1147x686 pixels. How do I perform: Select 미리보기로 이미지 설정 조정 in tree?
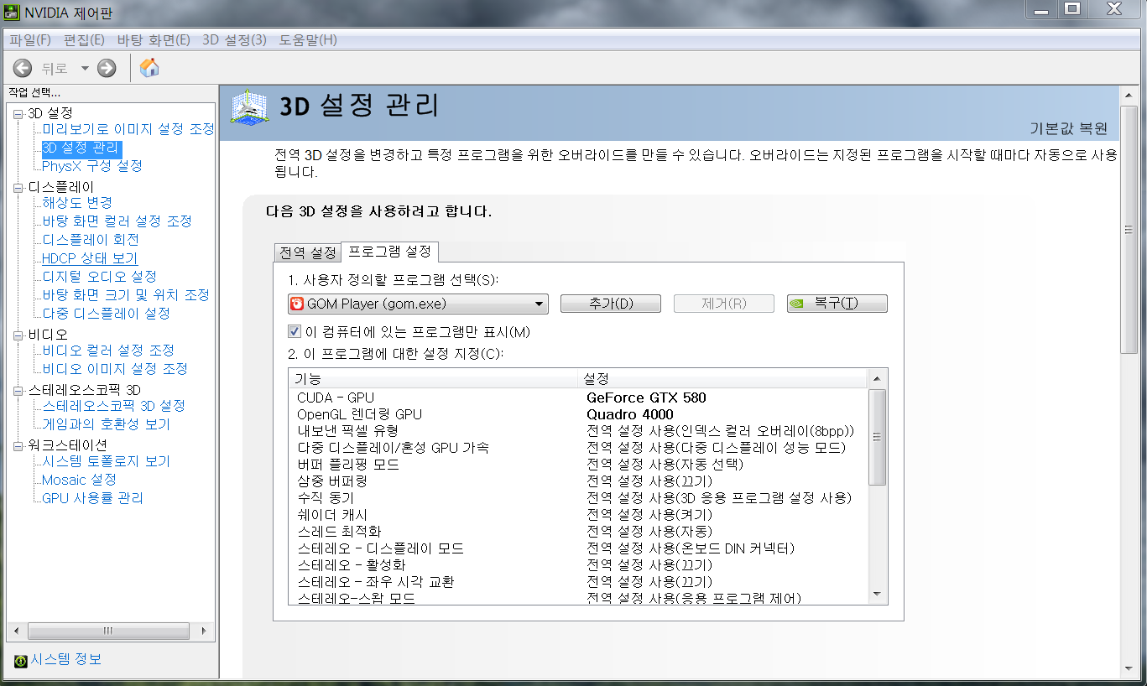click(x=128, y=129)
